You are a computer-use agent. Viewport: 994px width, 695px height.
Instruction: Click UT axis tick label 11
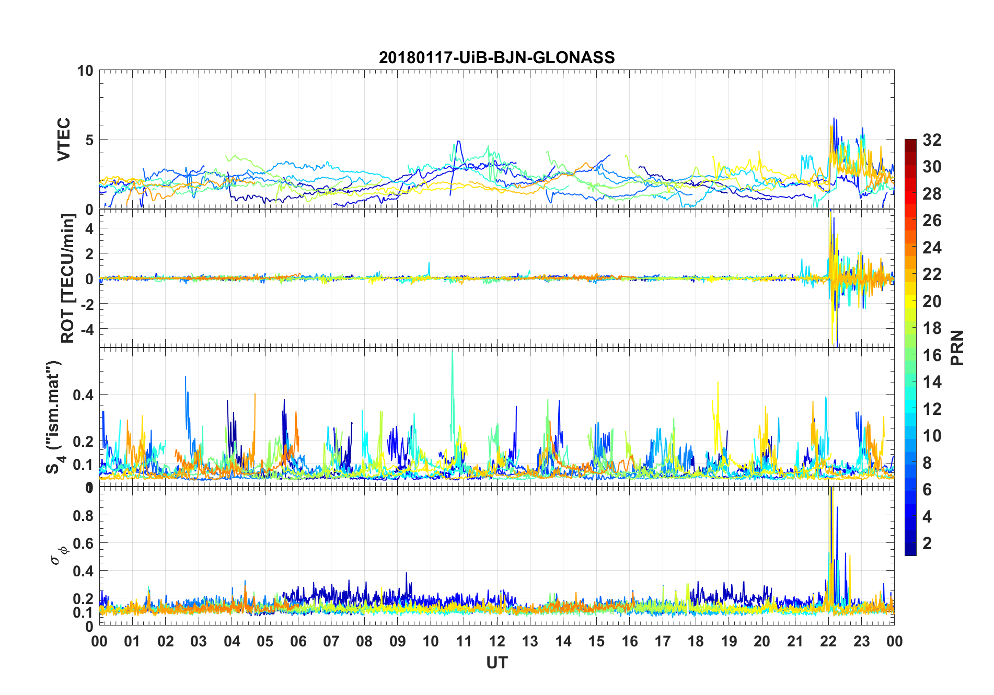coord(464,642)
